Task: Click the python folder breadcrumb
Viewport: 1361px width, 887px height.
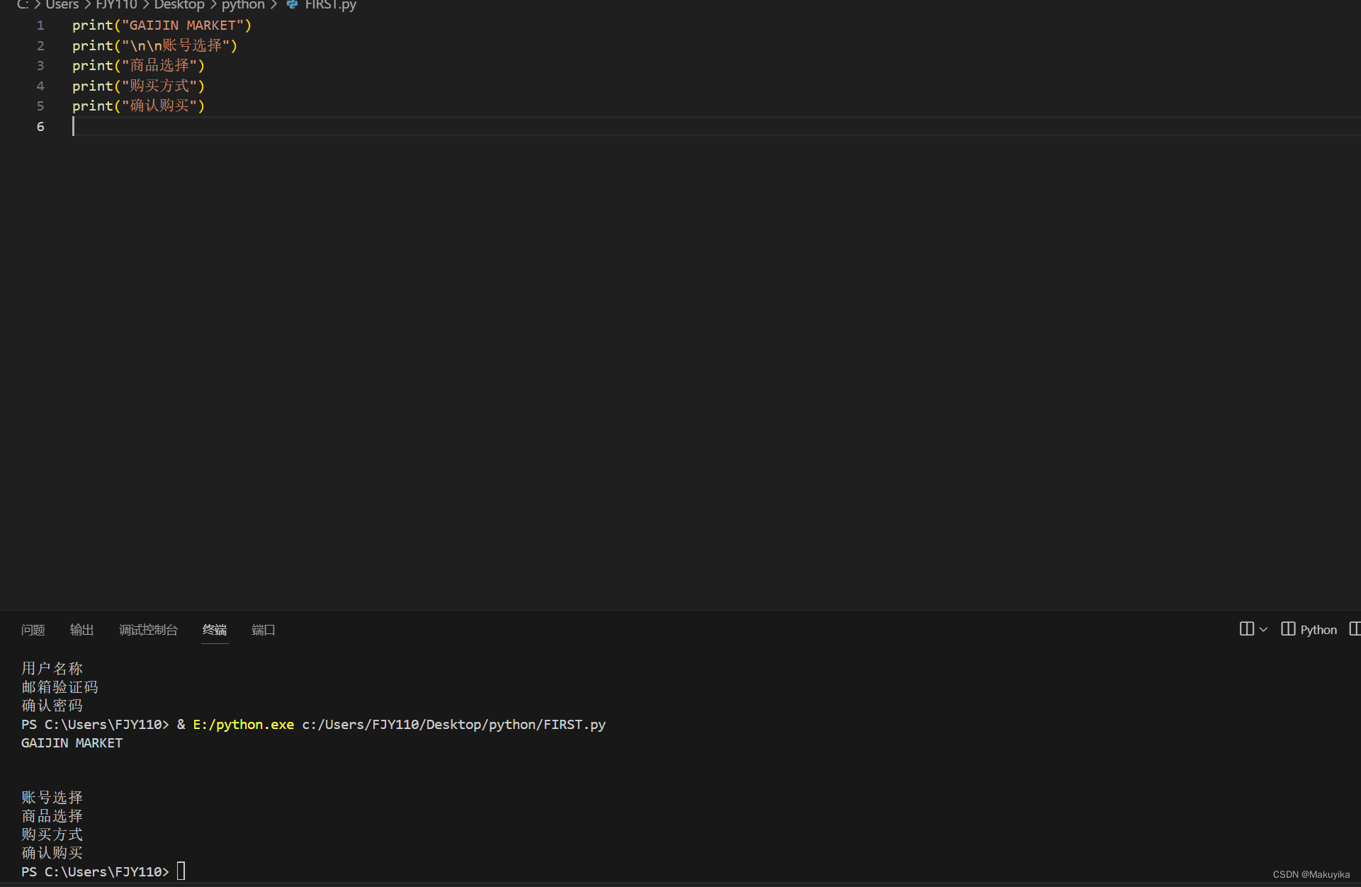Action: [x=243, y=5]
